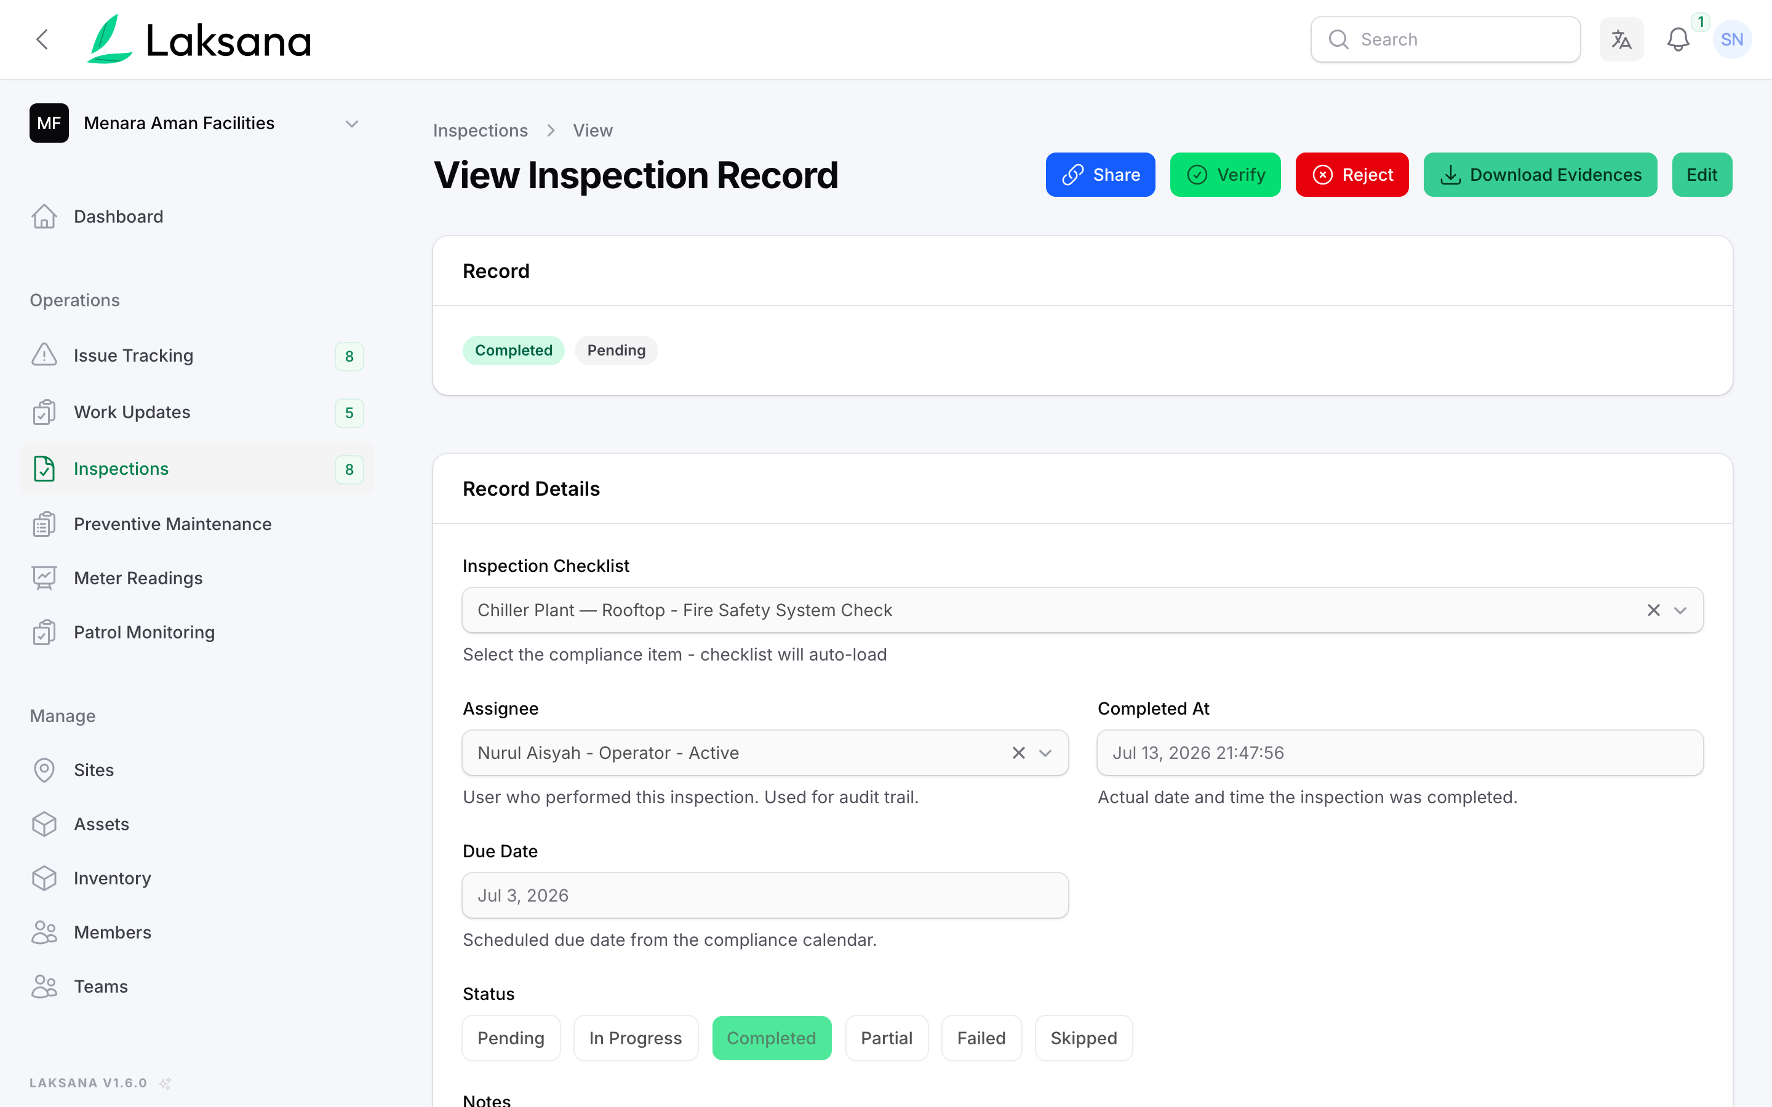Open Meter Readings page
Viewport: 1772px width, 1107px height.
click(197, 578)
